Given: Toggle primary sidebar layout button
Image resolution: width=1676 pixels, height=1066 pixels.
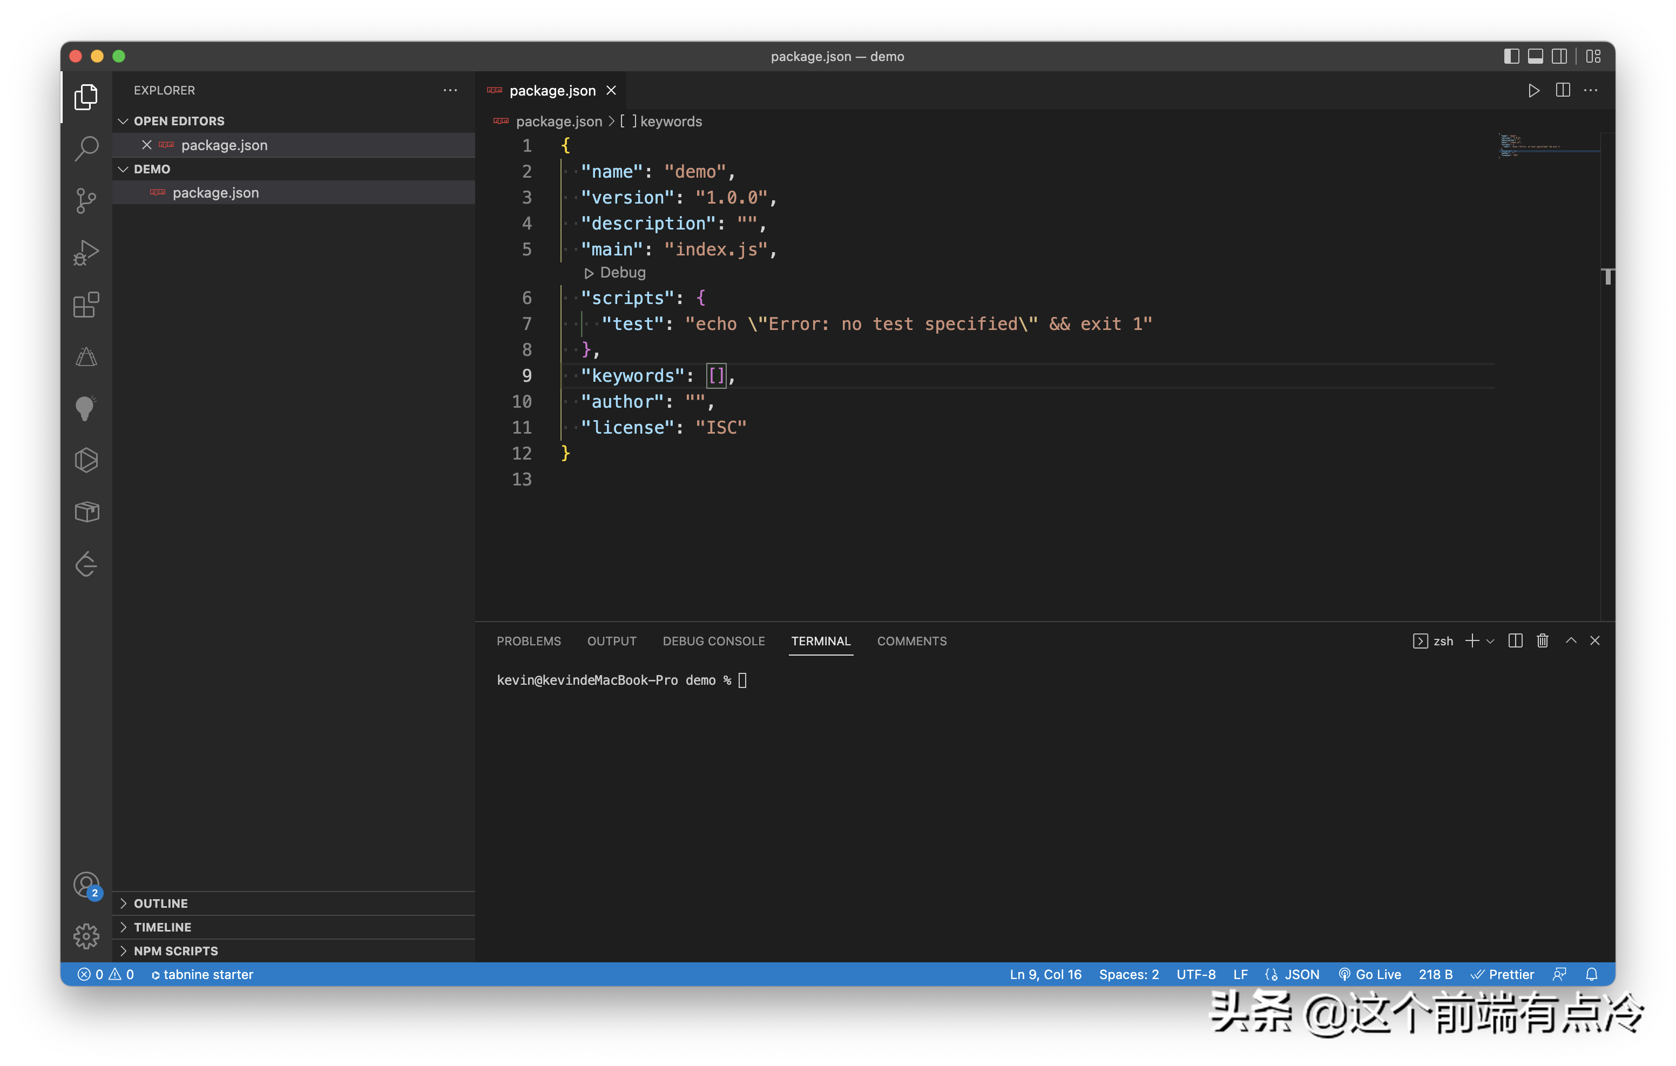Looking at the screenshot, I should click(x=1511, y=56).
